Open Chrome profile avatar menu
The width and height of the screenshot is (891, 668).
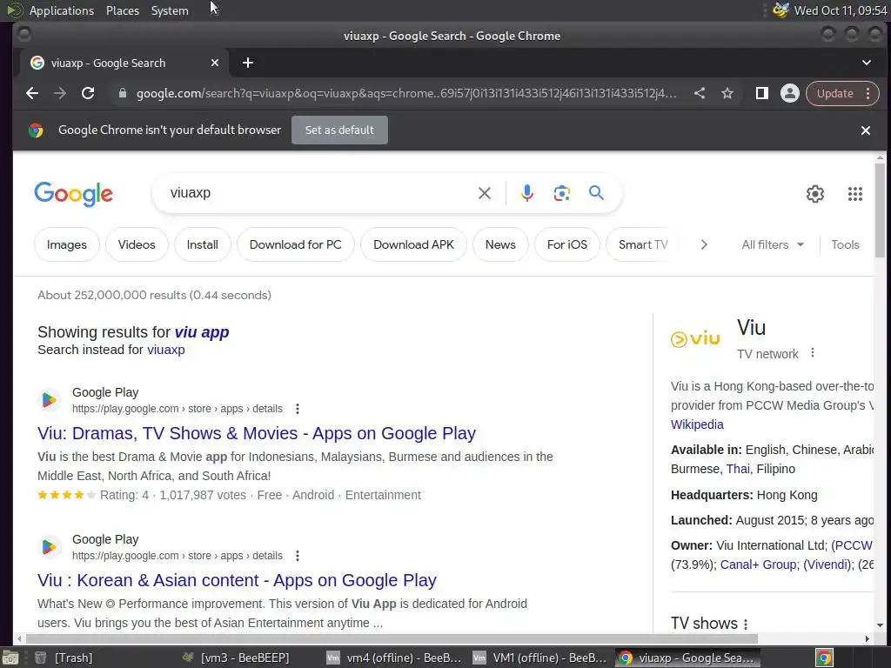point(790,93)
